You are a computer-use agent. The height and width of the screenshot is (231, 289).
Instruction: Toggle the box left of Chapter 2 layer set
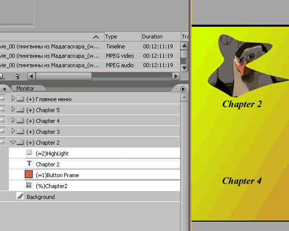[x=2, y=142]
